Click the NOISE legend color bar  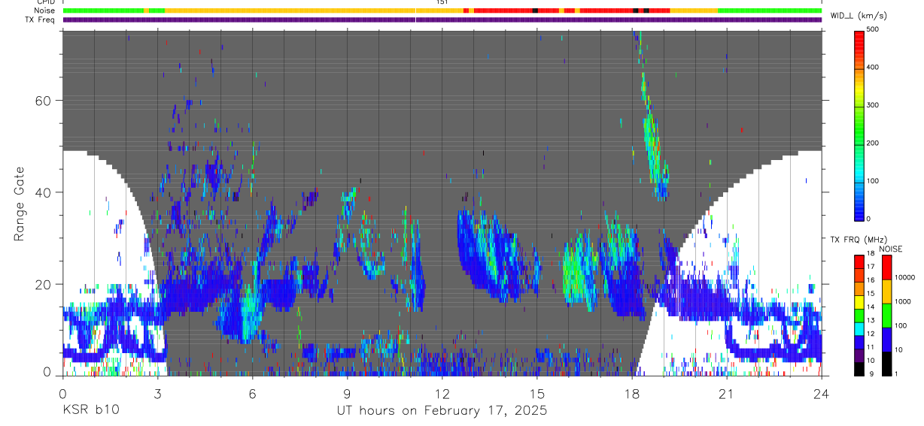(887, 315)
